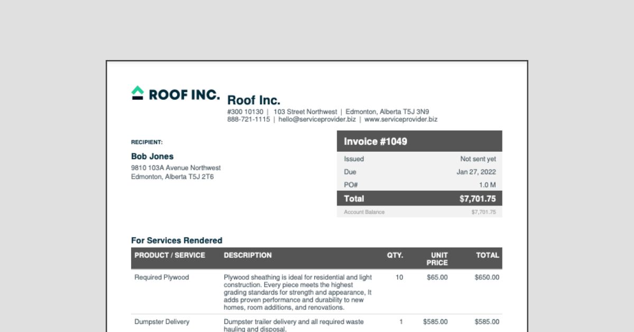Viewport: 634px width, 332px height.
Task: Click the 888-721-1115 phone number
Action: coord(248,120)
